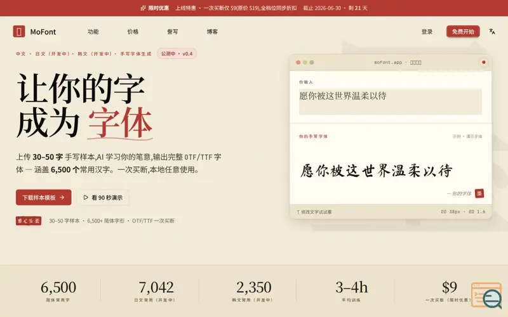Click the 你输入 text input field
This screenshot has height=317, width=508.
coord(391,101)
